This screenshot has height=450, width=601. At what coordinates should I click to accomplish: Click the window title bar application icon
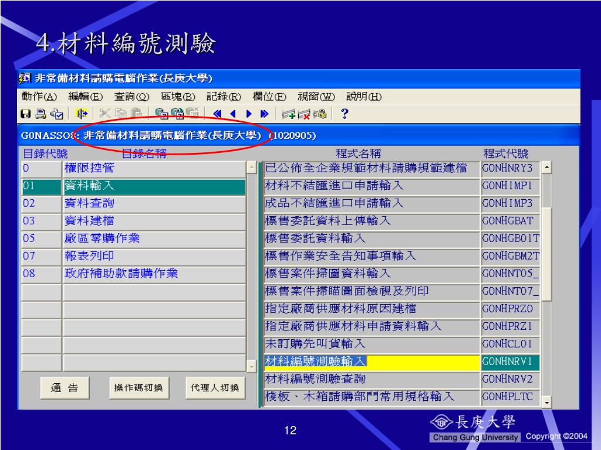pyautogui.click(x=25, y=79)
